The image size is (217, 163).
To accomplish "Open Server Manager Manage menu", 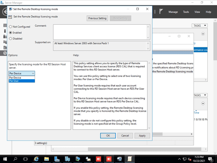I will point(173,12).
